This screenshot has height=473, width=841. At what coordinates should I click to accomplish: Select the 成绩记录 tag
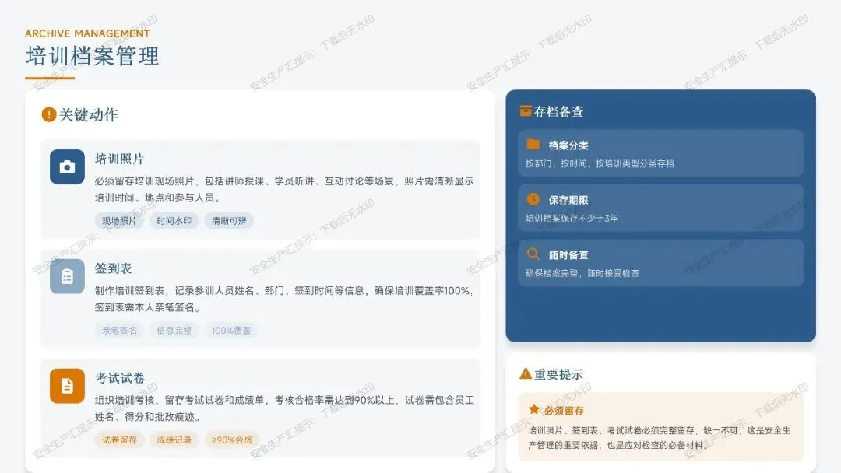174,440
